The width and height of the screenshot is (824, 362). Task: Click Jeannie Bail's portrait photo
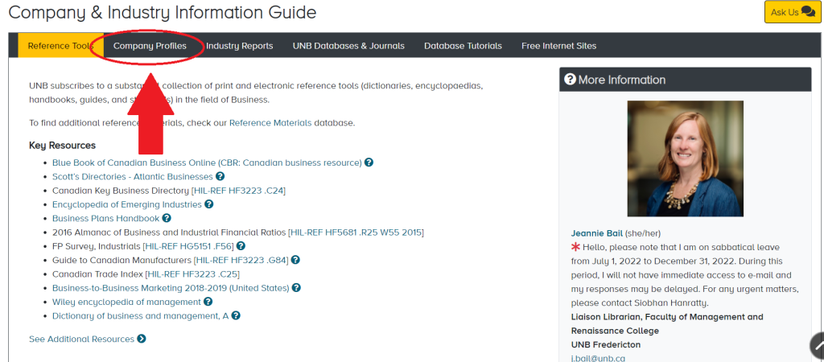[x=686, y=158]
